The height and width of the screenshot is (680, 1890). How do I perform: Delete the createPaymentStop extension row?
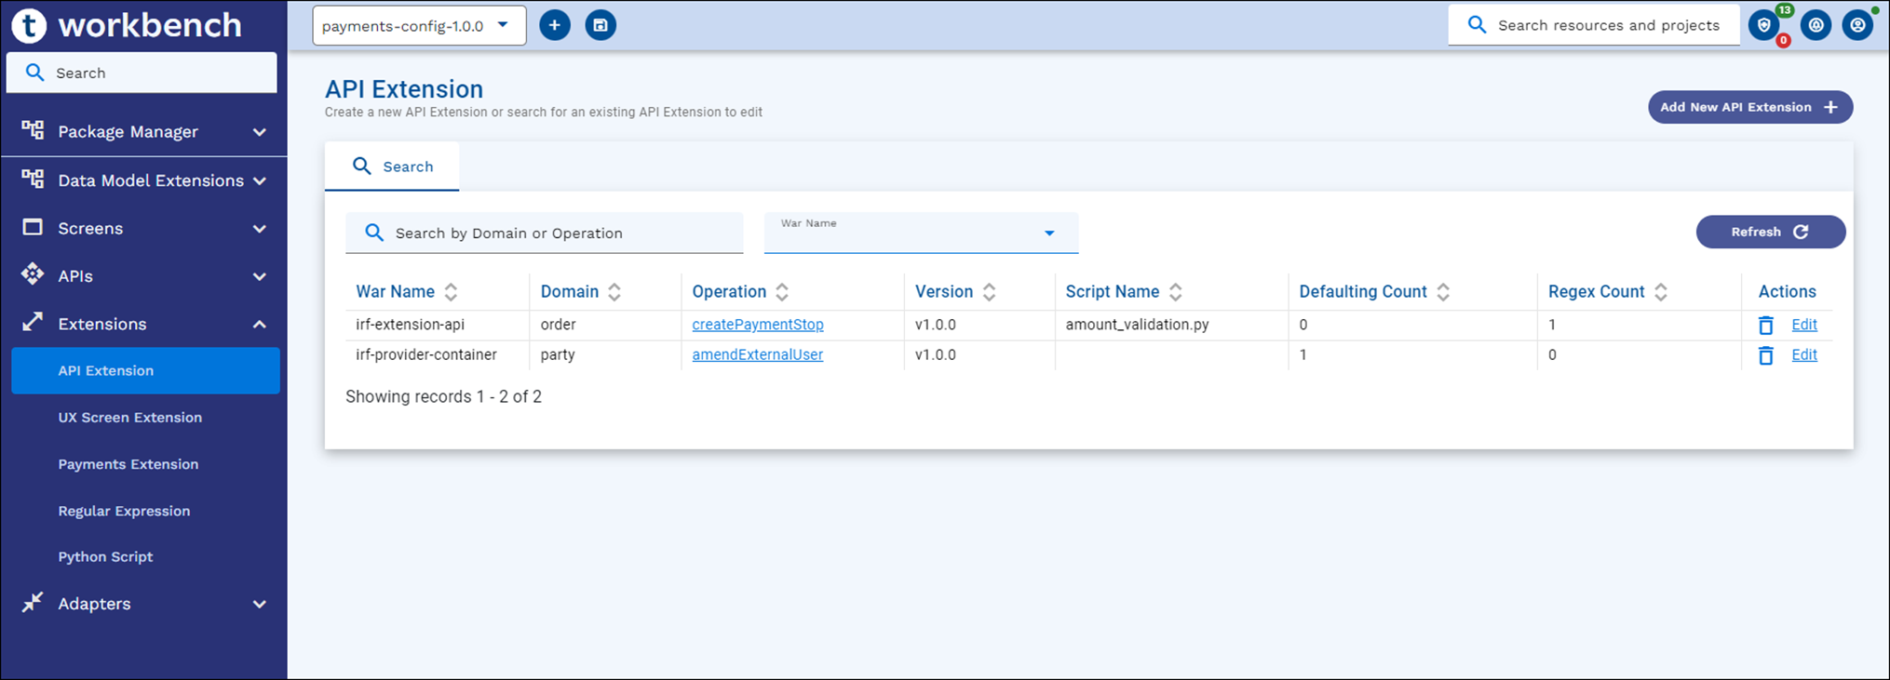tap(1765, 325)
